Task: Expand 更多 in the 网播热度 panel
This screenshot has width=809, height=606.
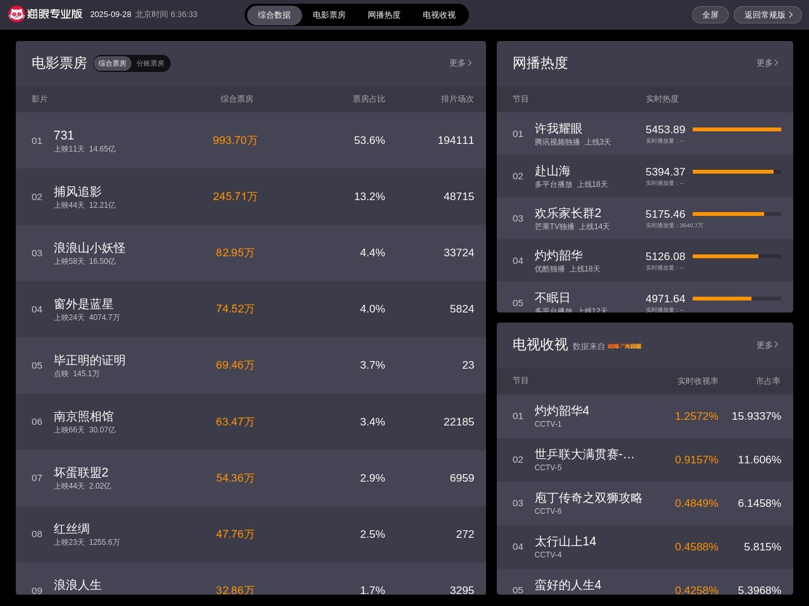Action: click(x=767, y=63)
